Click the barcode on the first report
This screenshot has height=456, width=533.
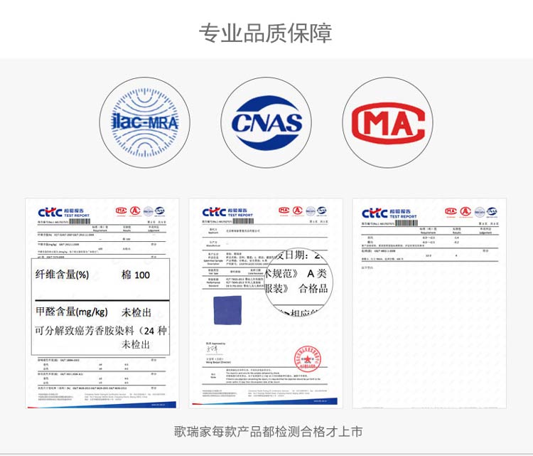pos(80,221)
